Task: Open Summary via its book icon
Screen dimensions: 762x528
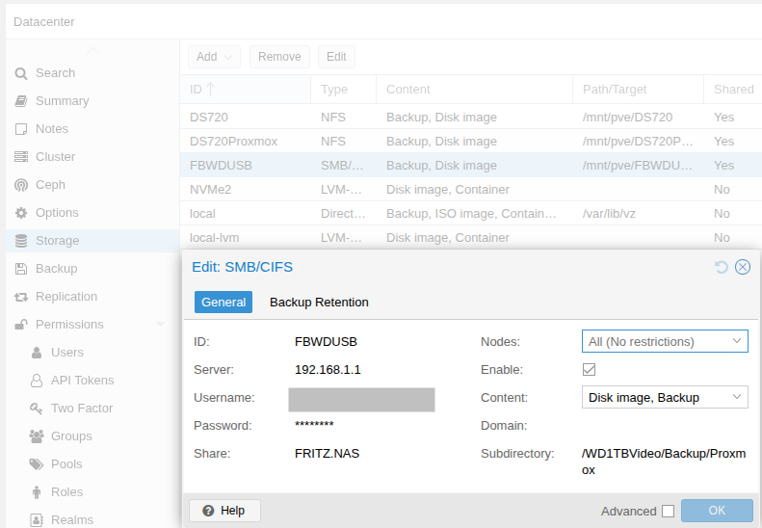Action: pos(21,101)
